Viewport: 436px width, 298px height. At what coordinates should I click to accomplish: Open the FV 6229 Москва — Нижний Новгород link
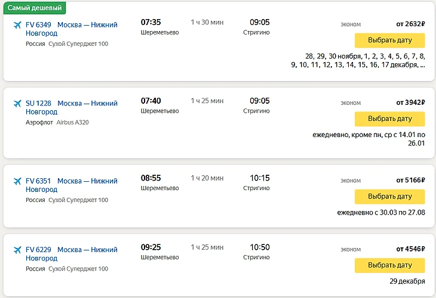(x=71, y=254)
